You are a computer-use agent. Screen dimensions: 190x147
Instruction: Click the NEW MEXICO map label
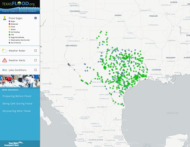[x=71, y=46]
